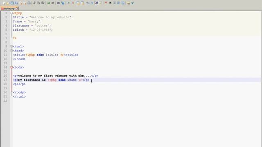Zoom in using toolbar icon
The height and width of the screenshot is (147, 262).
[x=68, y=3]
